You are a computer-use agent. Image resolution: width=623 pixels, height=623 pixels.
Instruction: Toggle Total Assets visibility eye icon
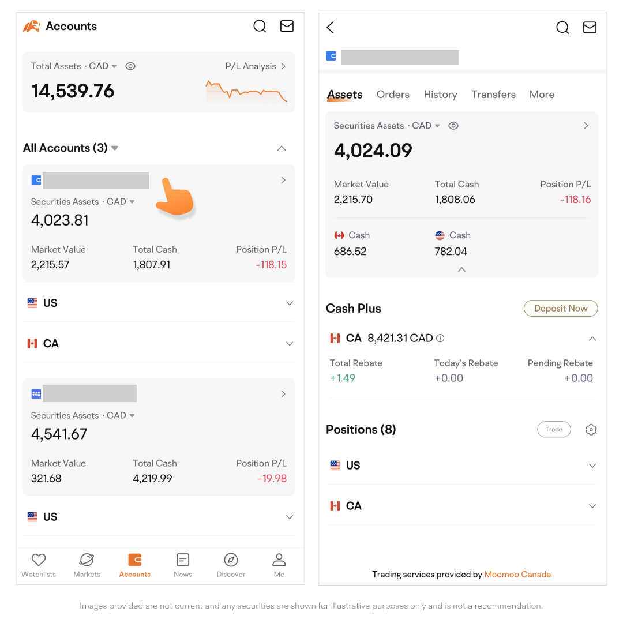130,66
